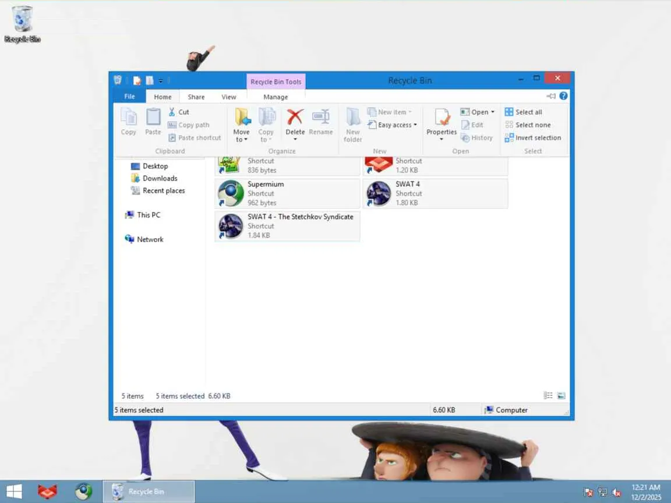Select the Supermium shortcut file
Viewport: 671px width, 503px height.
[287, 193]
